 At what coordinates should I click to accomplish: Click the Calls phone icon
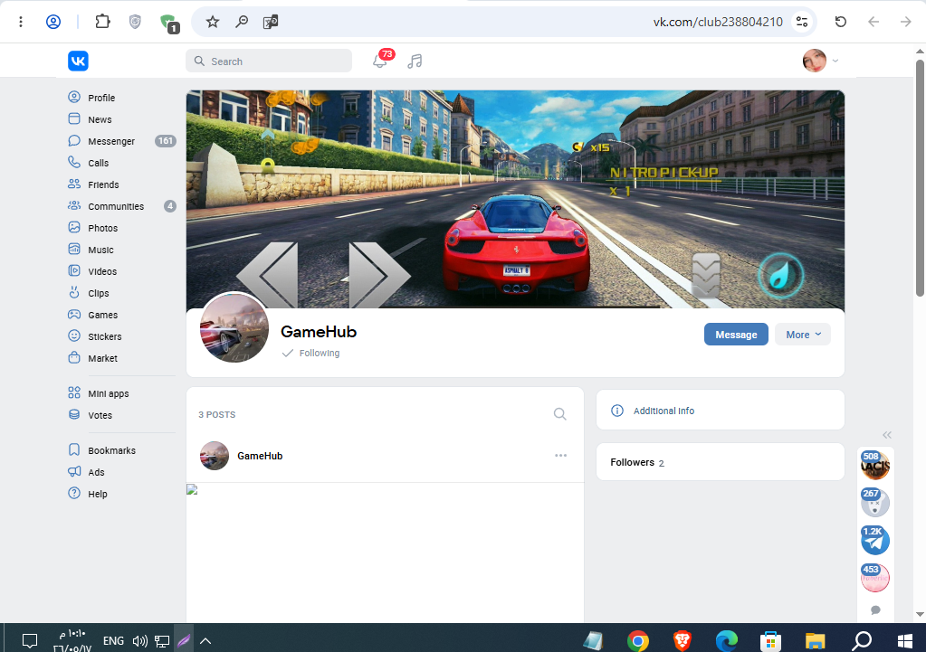point(74,162)
